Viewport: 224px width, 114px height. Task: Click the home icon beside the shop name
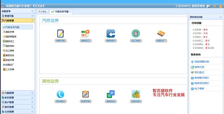click(3, 6)
